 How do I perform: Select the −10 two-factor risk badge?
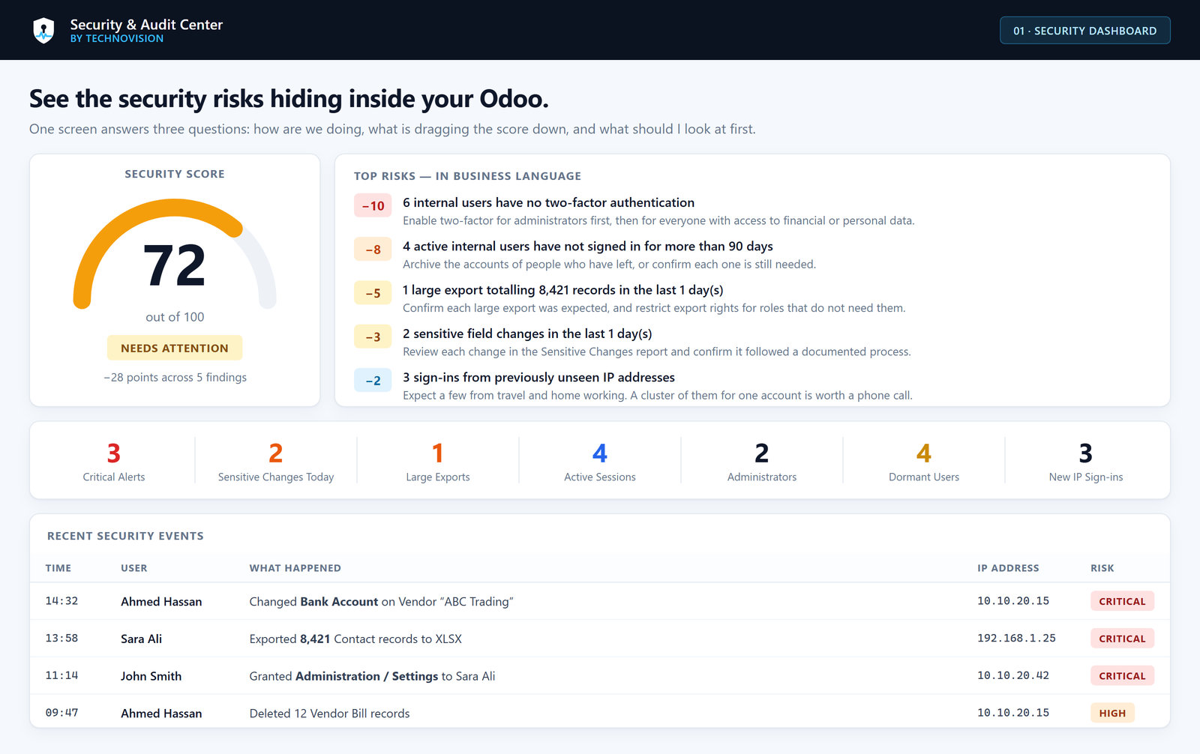click(x=373, y=206)
